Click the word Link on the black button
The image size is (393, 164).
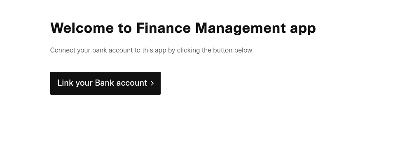(x=65, y=83)
